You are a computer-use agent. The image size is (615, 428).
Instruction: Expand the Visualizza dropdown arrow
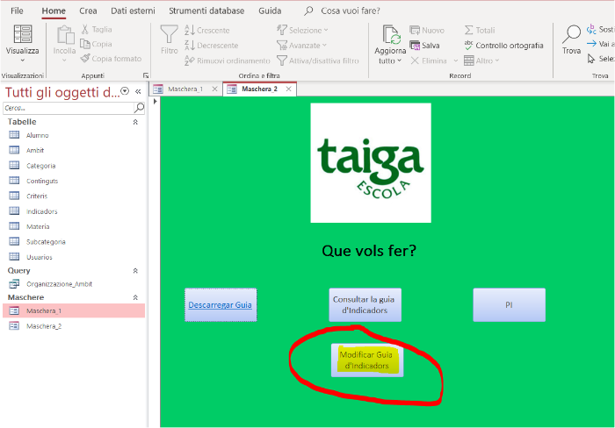(22, 61)
